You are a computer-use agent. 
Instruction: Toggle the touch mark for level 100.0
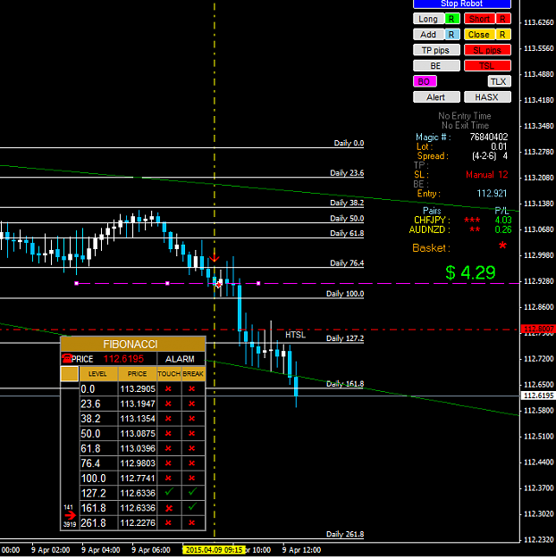point(168,479)
